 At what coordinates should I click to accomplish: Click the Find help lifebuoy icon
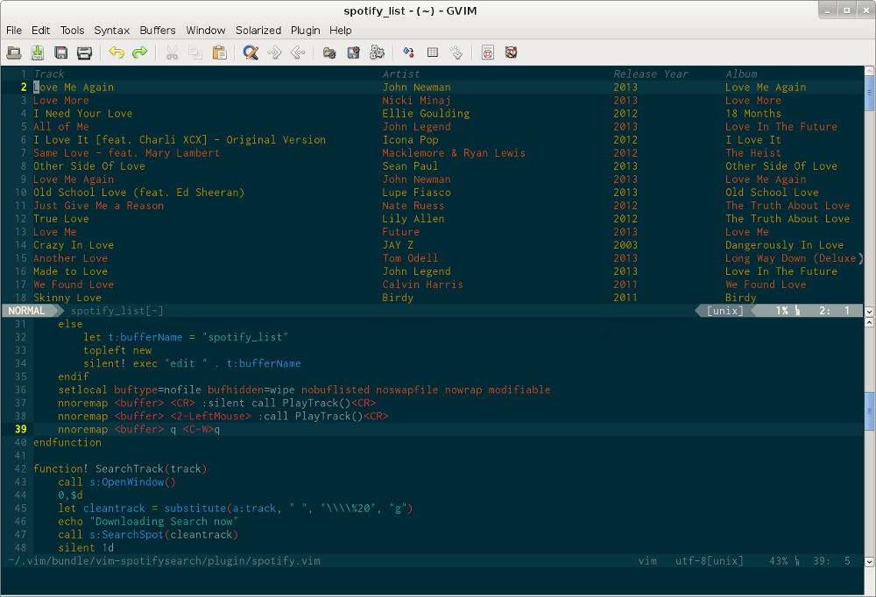point(512,53)
